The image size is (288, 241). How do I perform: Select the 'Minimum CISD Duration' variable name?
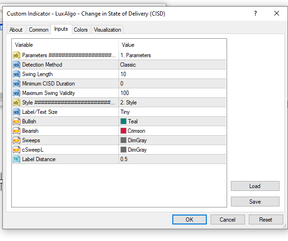[49, 84]
